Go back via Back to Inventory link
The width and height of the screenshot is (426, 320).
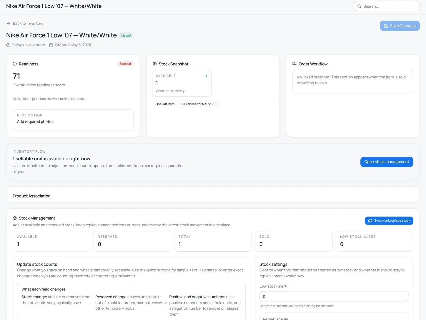[x=25, y=24]
